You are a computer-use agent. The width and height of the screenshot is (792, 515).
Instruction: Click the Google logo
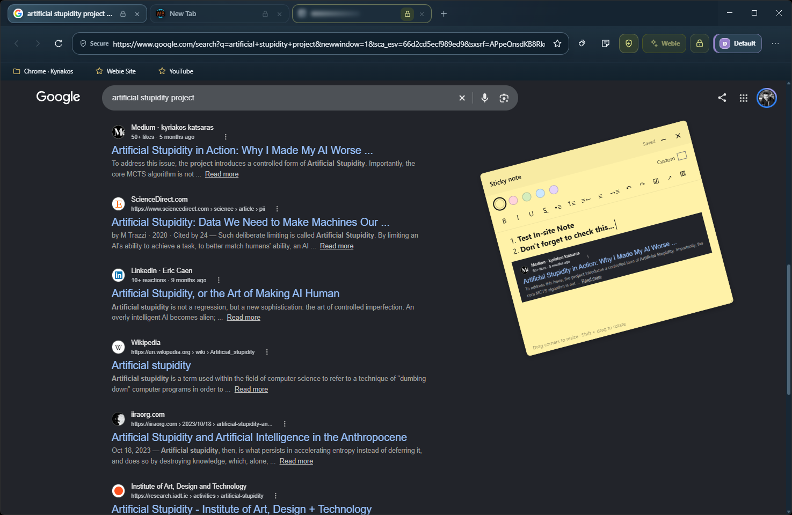coord(58,97)
